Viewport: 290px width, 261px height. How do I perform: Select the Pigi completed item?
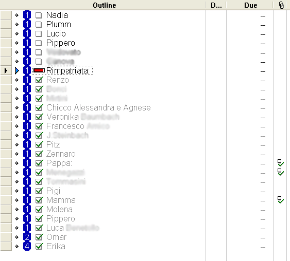click(53, 191)
